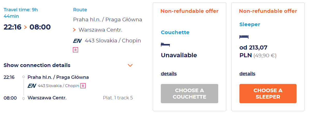Click the couchette bed icon
This screenshot has height=114, width=310.
click(165, 45)
